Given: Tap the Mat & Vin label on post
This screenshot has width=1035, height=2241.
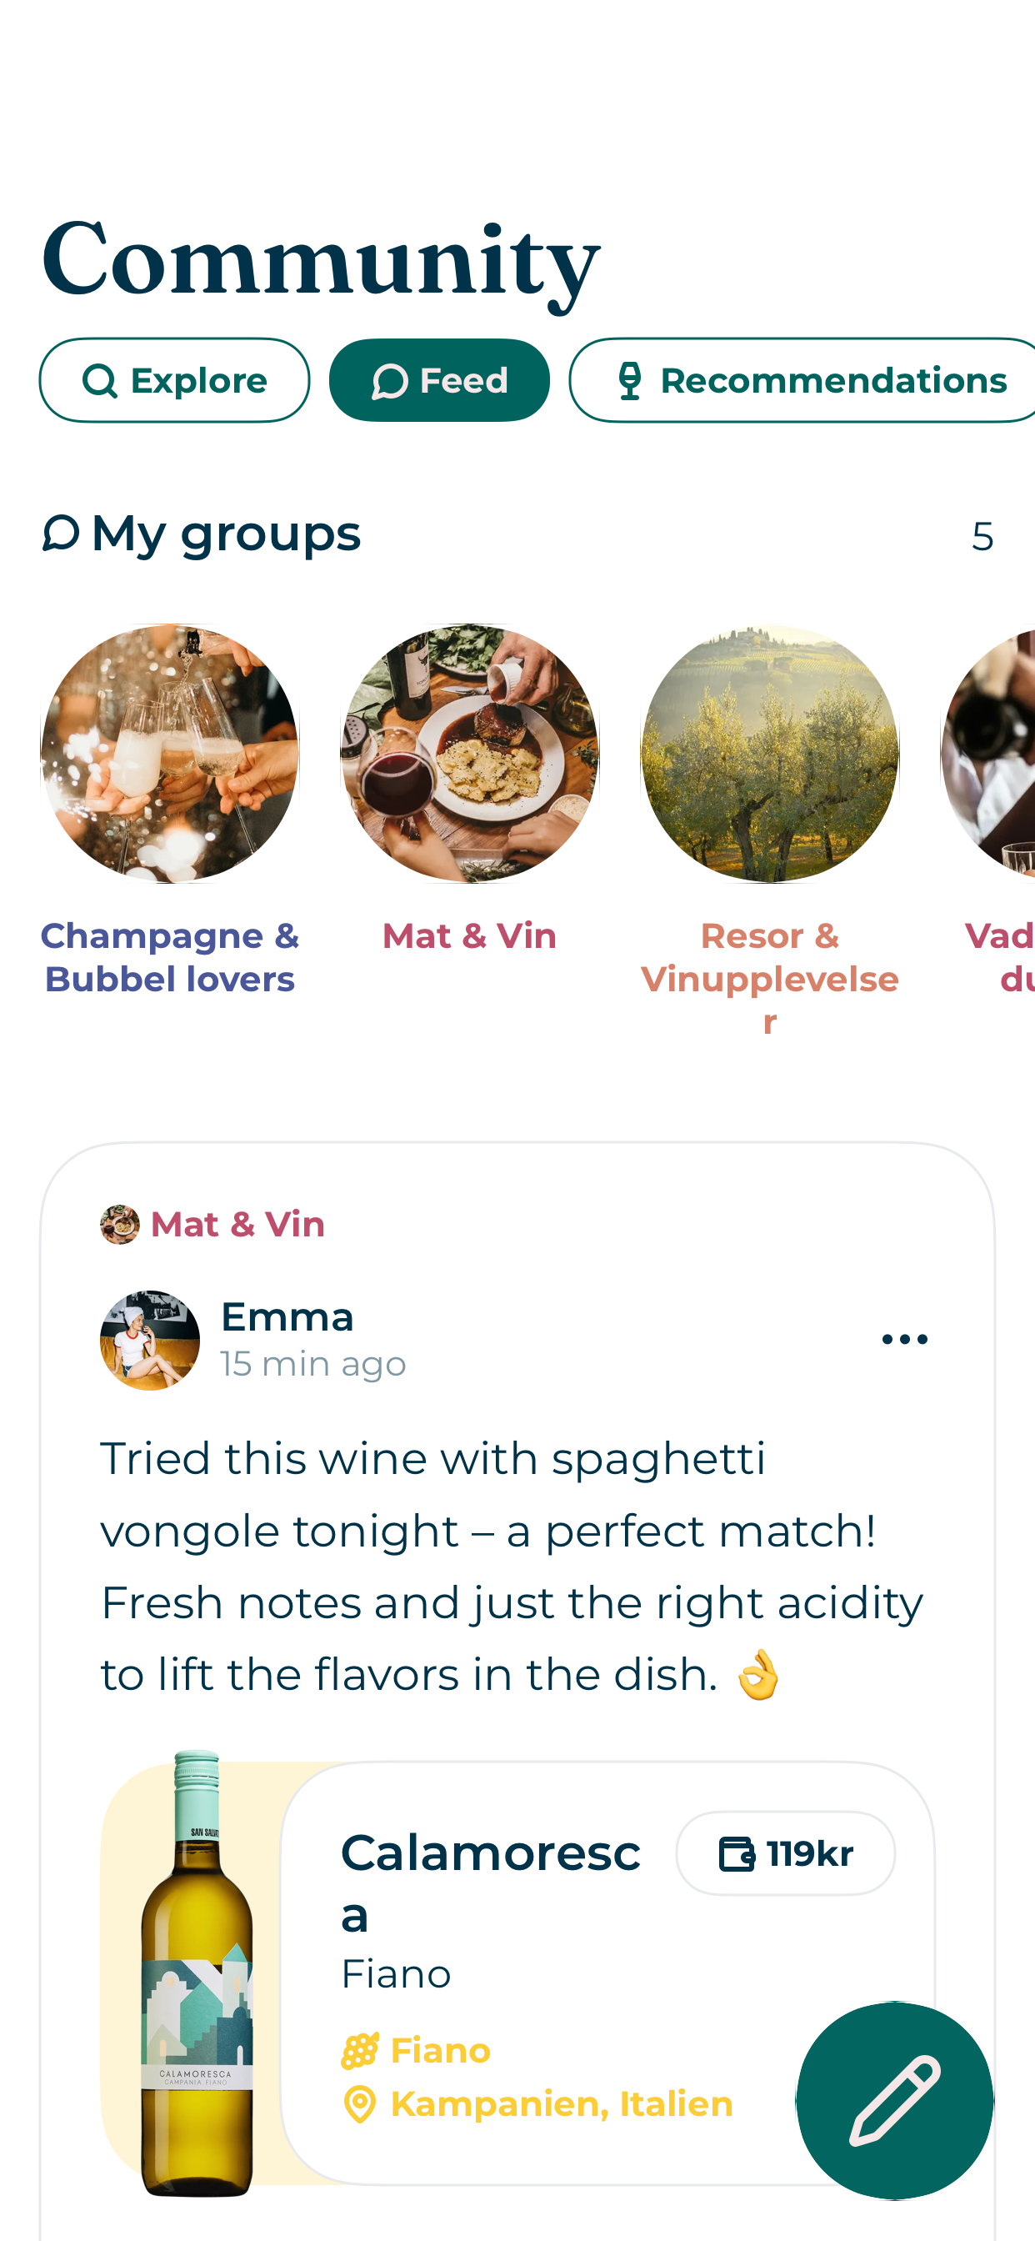Looking at the screenshot, I should (x=237, y=1224).
